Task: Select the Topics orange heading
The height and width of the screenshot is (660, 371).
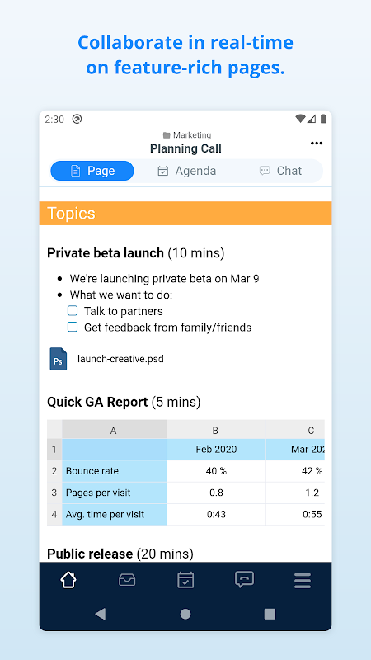Action: pos(185,214)
